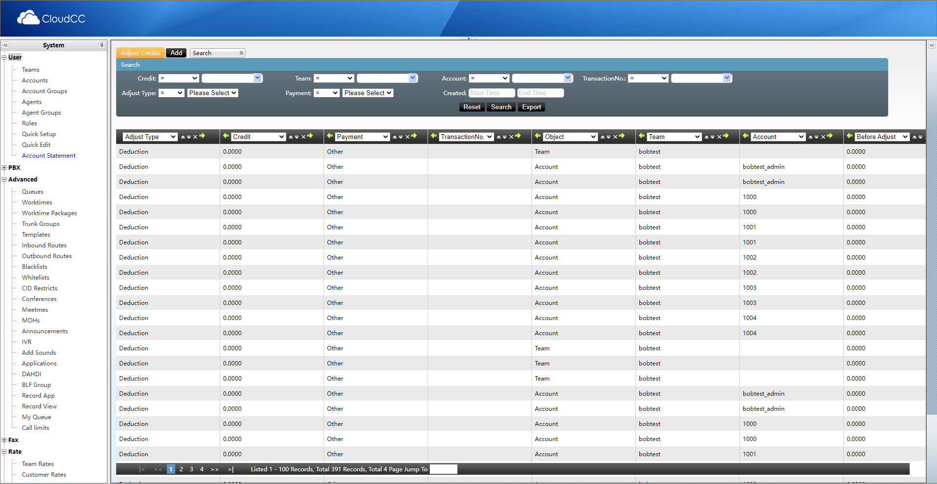Collapse the Advanced tree section
The width and height of the screenshot is (937, 484).
click(x=4, y=179)
